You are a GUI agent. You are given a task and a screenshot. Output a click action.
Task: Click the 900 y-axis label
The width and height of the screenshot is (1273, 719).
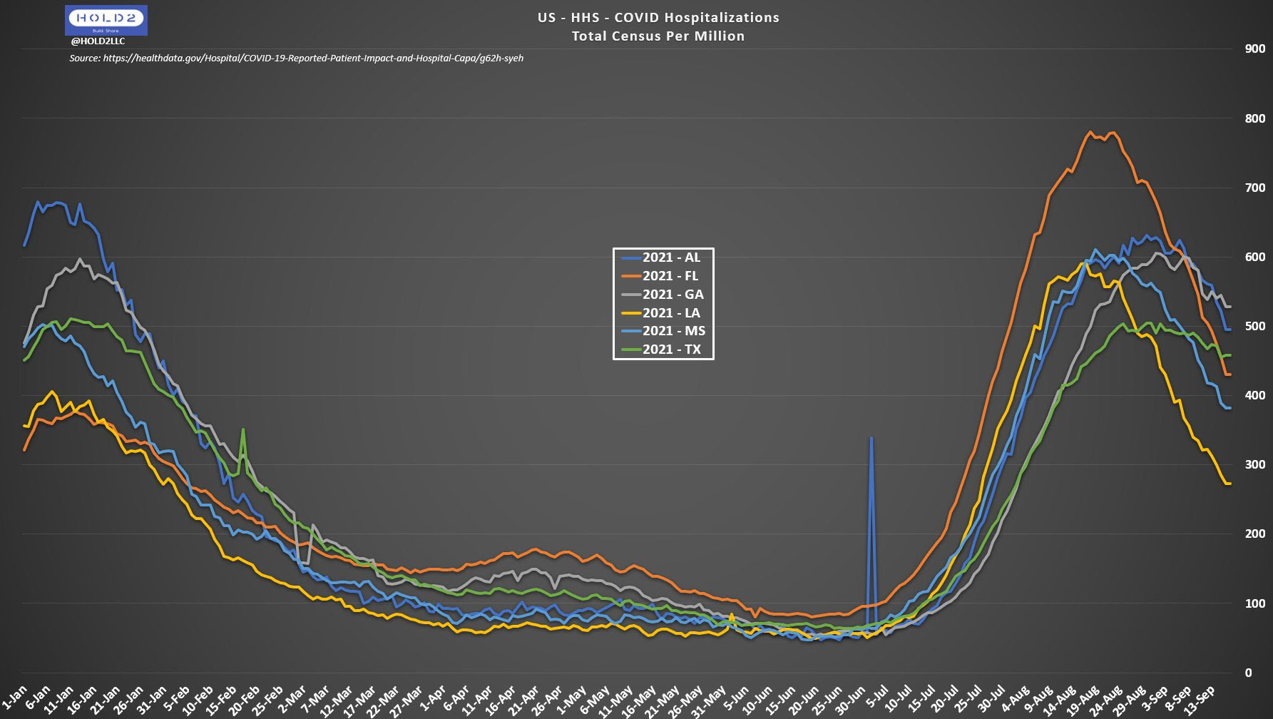pyautogui.click(x=1254, y=49)
